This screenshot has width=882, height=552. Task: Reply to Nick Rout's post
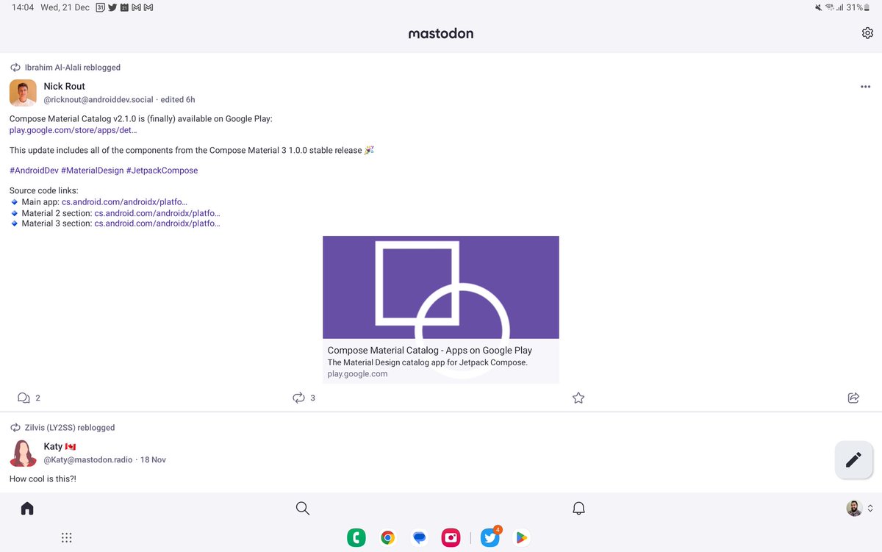pyautogui.click(x=24, y=398)
